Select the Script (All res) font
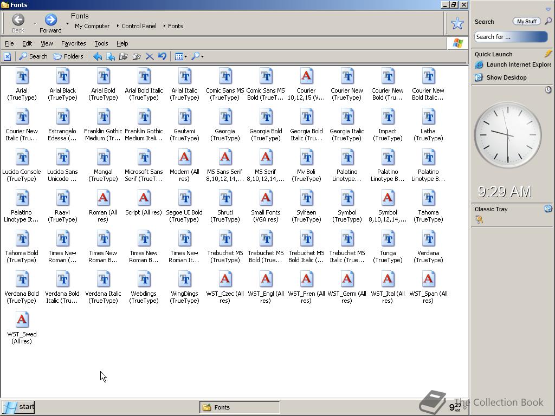Screen dimensions: 555x416 click(144, 203)
